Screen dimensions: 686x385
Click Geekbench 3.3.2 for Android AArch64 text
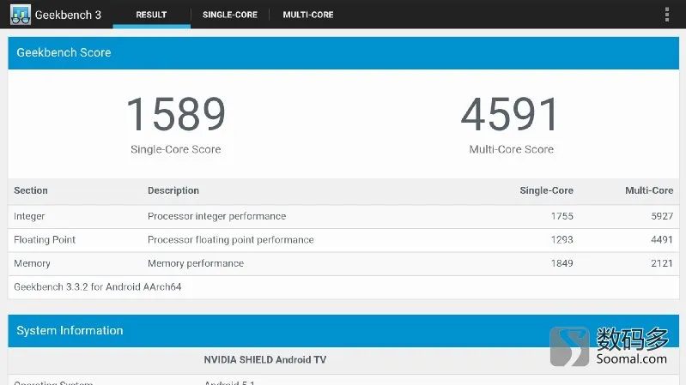point(98,287)
